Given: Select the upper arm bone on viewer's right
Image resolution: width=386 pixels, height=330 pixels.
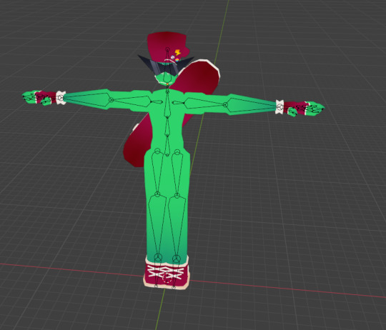Looking at the screenshot, I should pos(205,104).
